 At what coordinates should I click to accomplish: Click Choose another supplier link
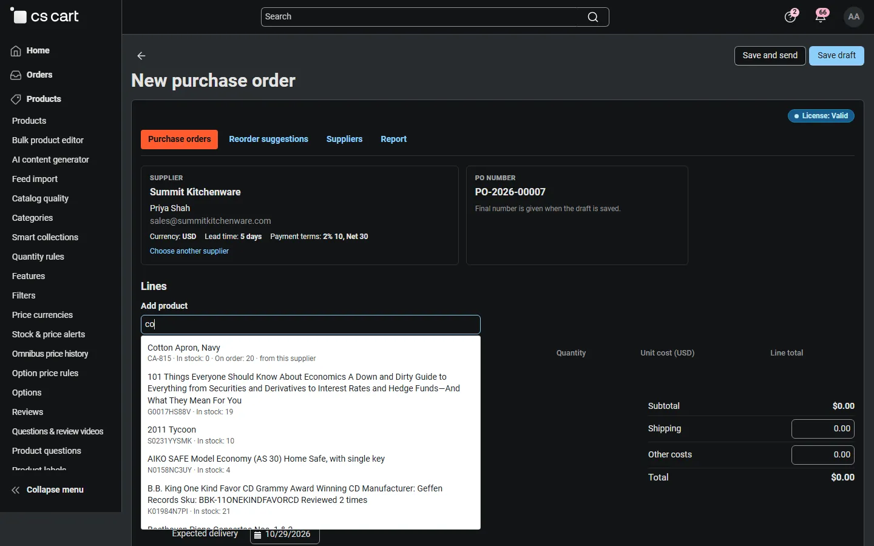click(x=189, y=251)
